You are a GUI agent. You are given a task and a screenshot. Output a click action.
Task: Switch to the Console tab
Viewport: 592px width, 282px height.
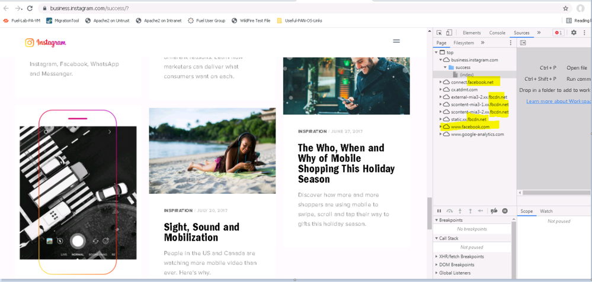(497, 33)
